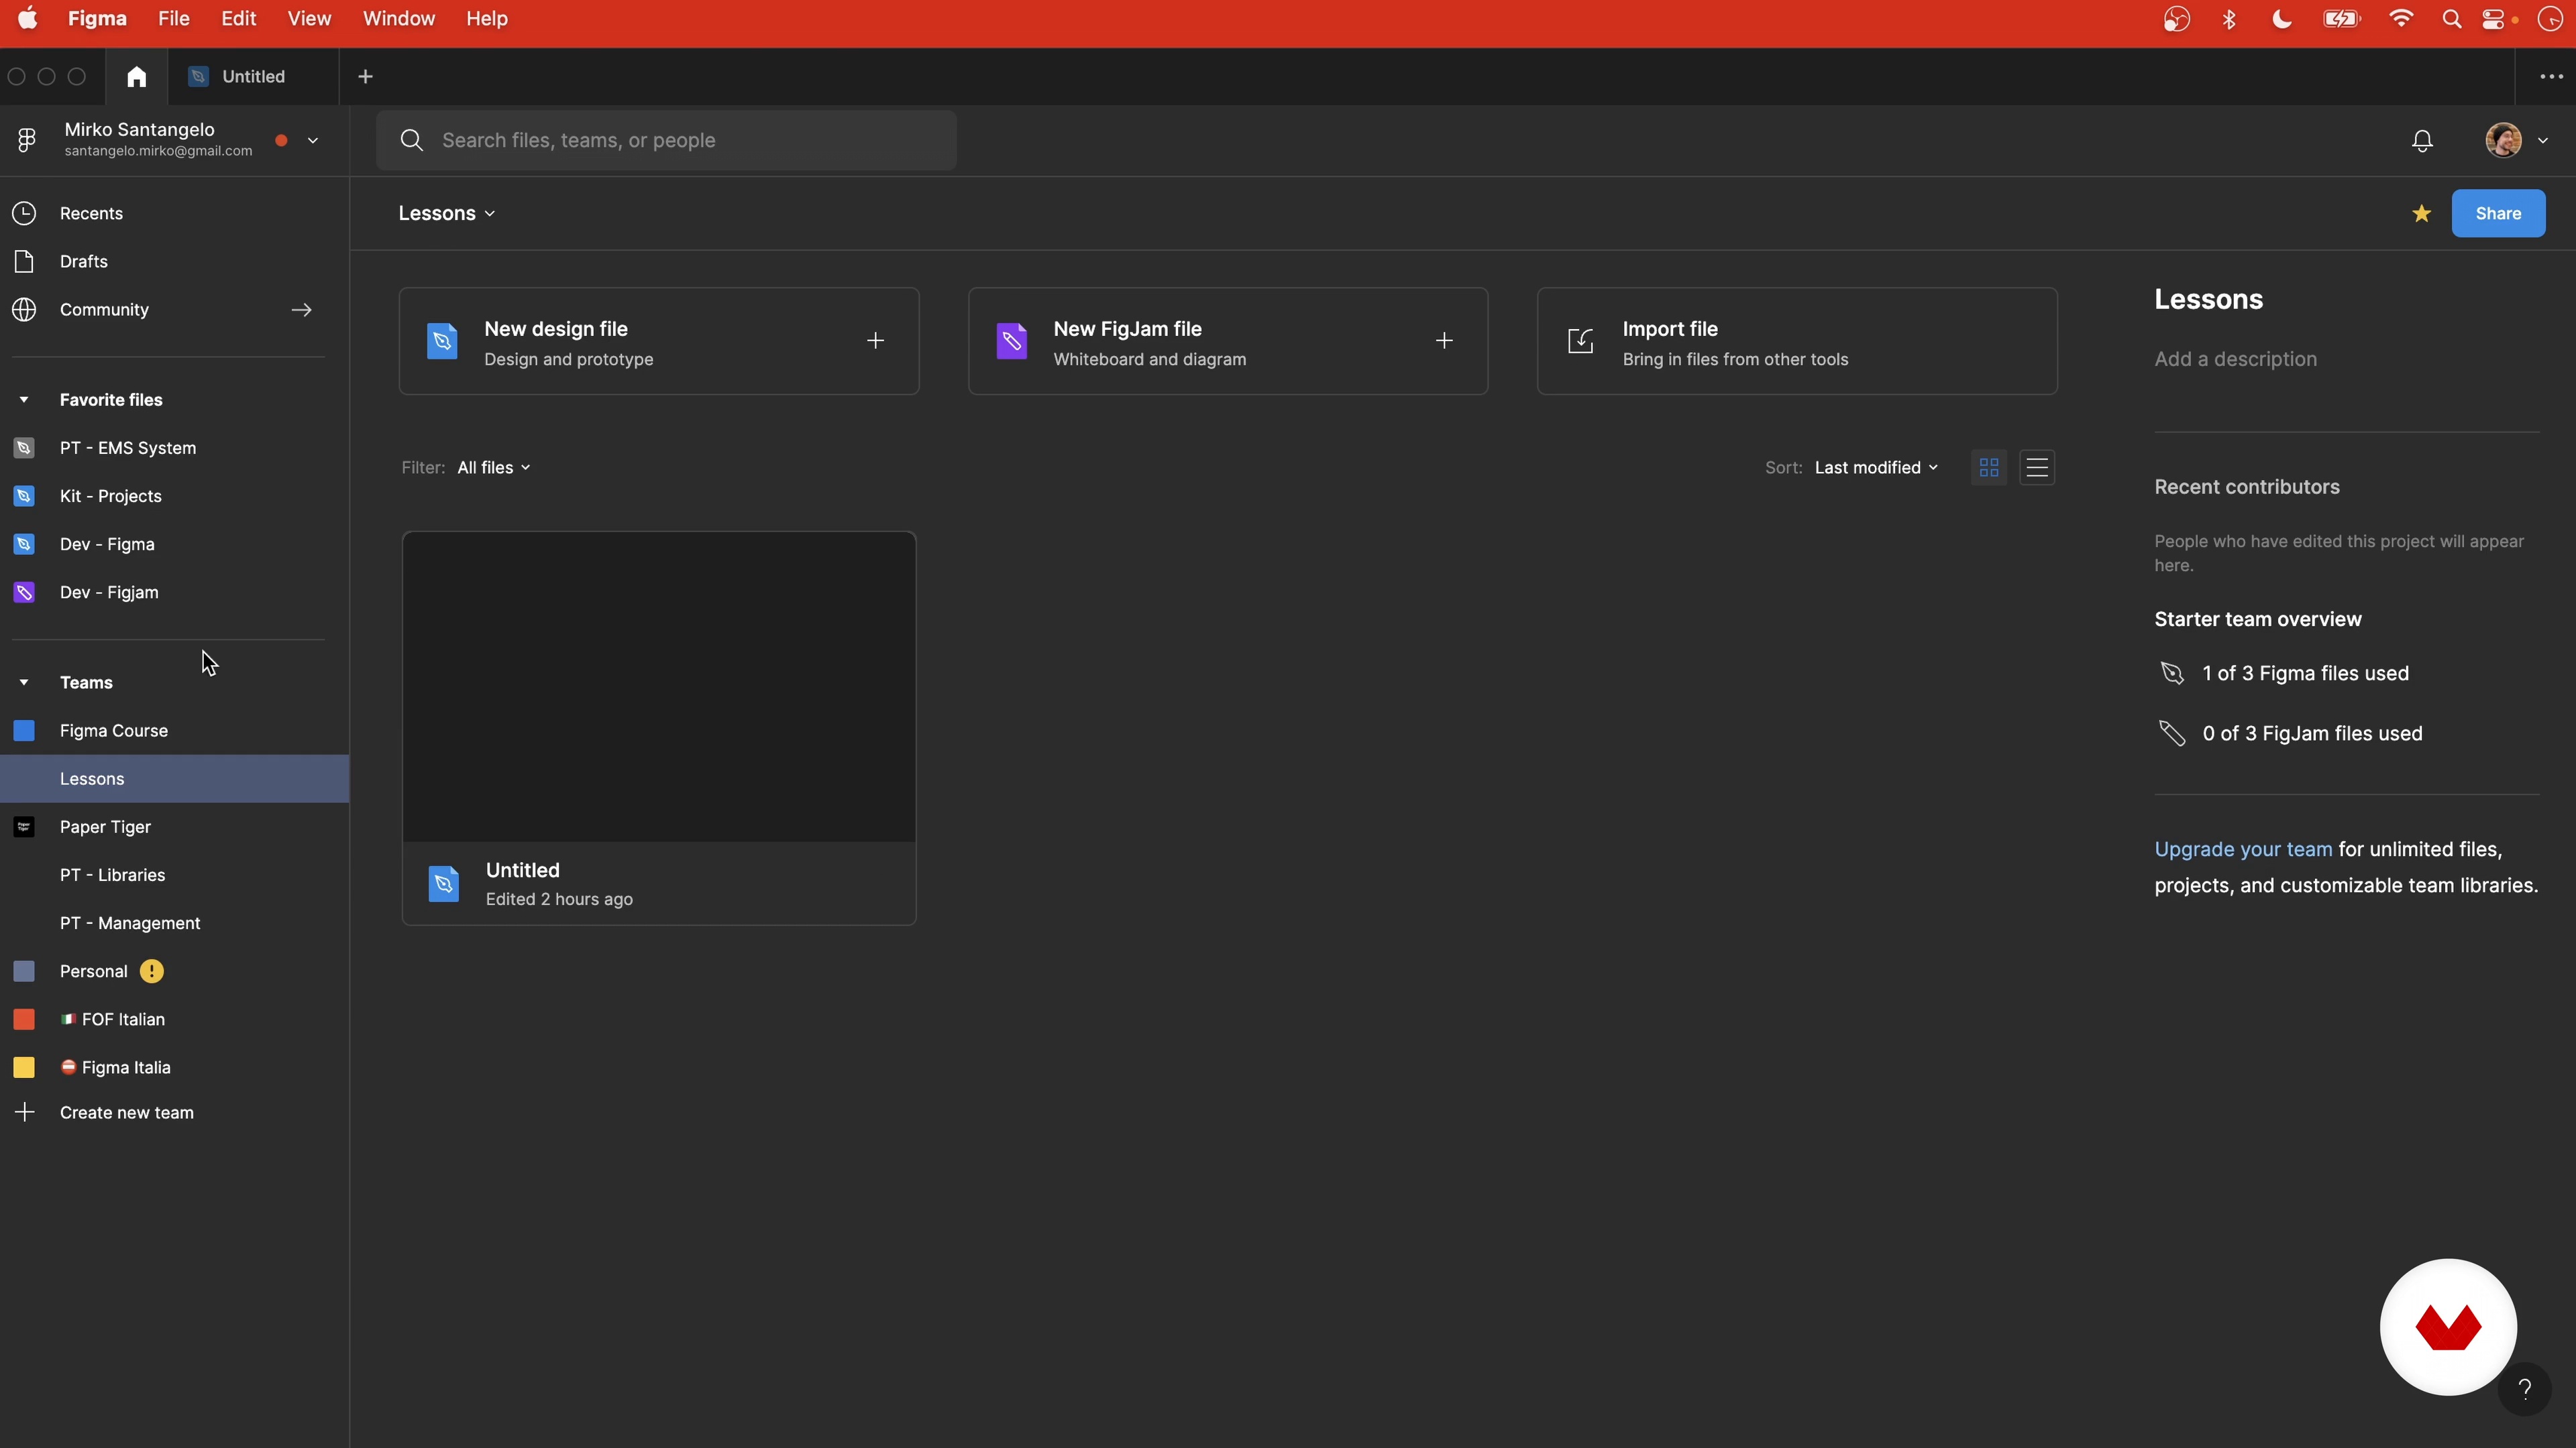2576x1448 pixels.
Task: Open Drafts in the sidebar
Action: pyautogui.click(x=174, y=262)
